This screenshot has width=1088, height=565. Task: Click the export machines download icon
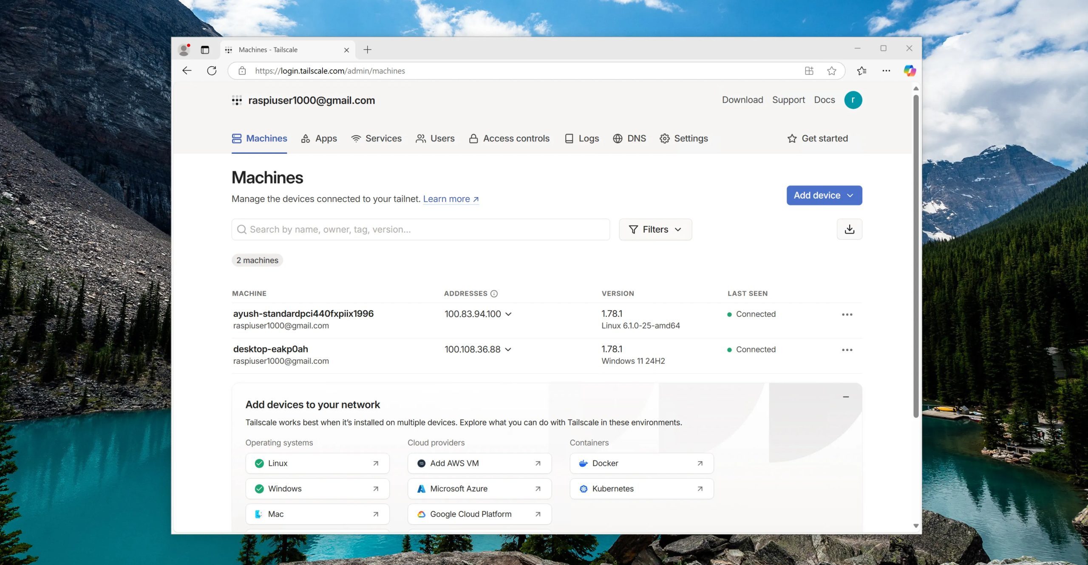pyautogui.click(x=849, y=229)
